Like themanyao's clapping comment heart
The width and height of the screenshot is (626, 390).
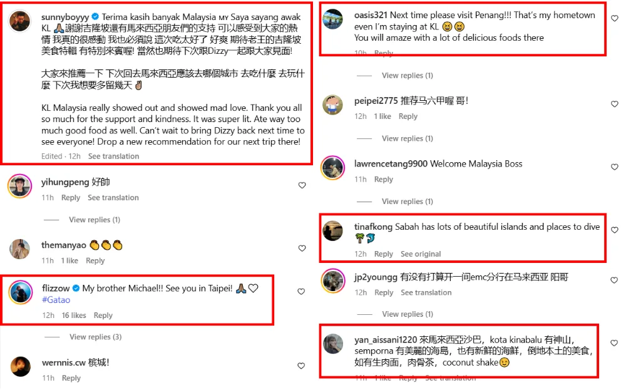[x=302, y=249]
